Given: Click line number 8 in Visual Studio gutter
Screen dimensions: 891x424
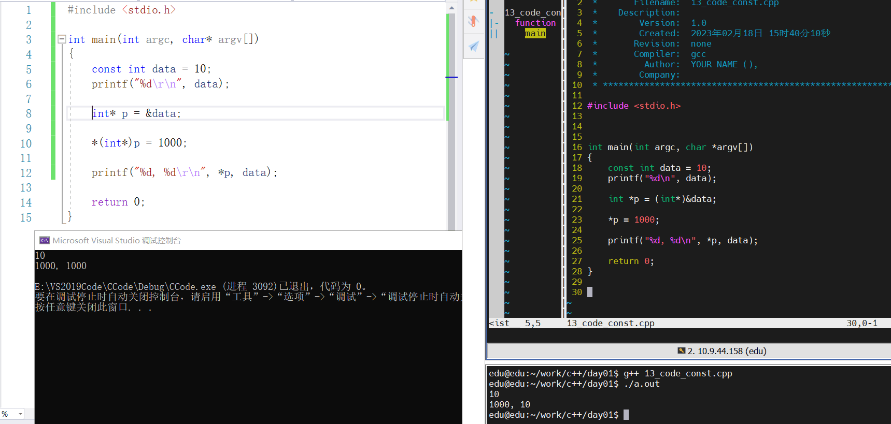Looking at the screenshot, I should tap(29, 113).
